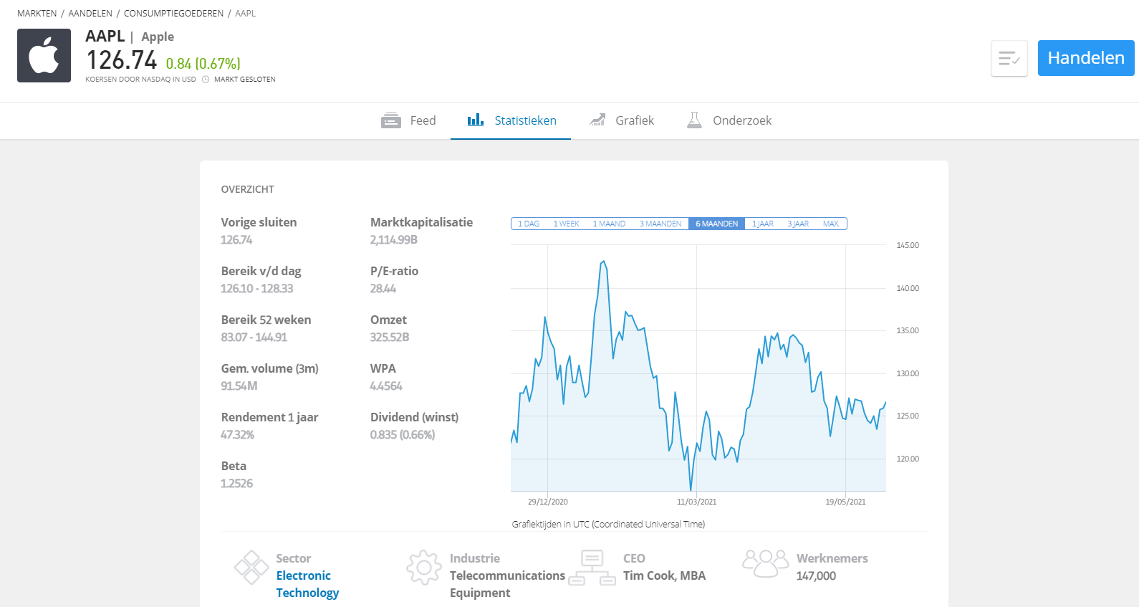Screen dimensions: 1139x607
Task: Click the P/E-ratio value 28.44
Action: pos(383,289)
